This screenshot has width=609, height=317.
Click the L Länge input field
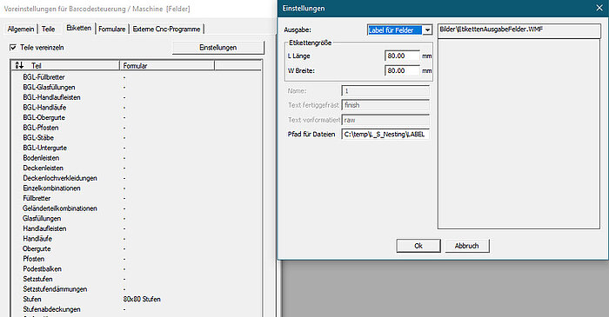click(402, 56)
